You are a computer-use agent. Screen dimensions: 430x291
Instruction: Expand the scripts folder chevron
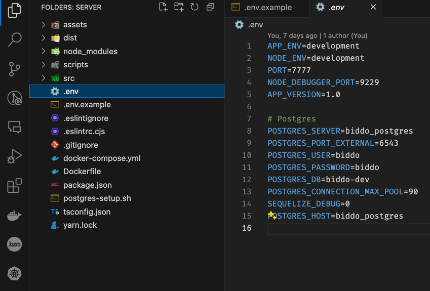44,65
